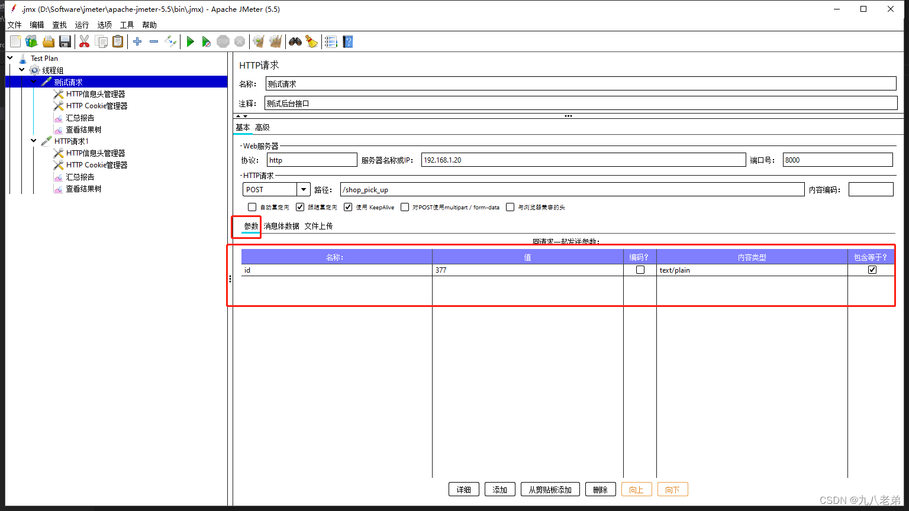Open the 文件 menu
Image resolution: width=909 pixels, height=511 pixels.
[14, 25]
